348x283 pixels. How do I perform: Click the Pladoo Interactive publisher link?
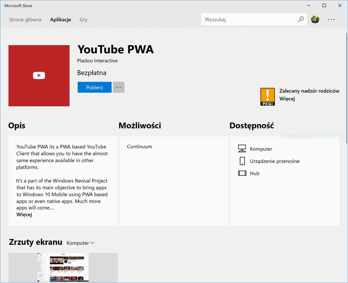click(97, 61)
